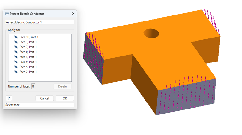Click the dialog title bar conductor icon

pos(7,14)
